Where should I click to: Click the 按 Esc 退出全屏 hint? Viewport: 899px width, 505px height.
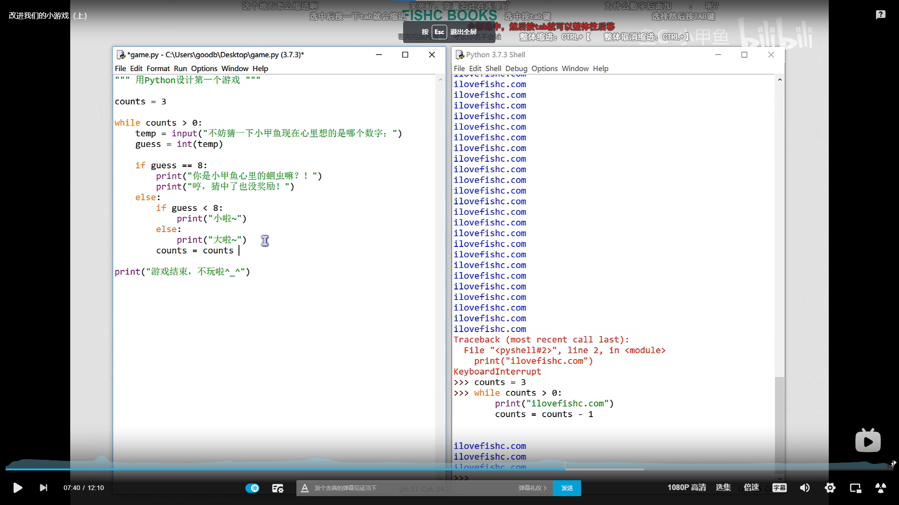(x=449, y=32)
